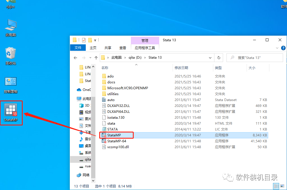The image size is (287, 190).
Task: Select 图片 in the navigation pane
Action: click(85, 119)
